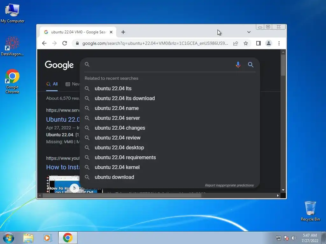
Task: Expand the tab search chevron
Action: click(x=249, y=32)
